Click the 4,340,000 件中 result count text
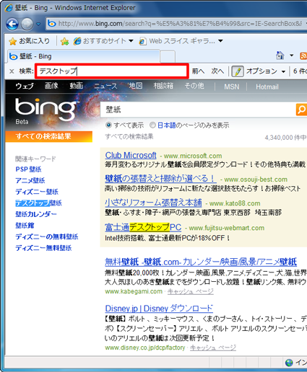The width and height of the screenshot is (307, 372). (285, 138)
